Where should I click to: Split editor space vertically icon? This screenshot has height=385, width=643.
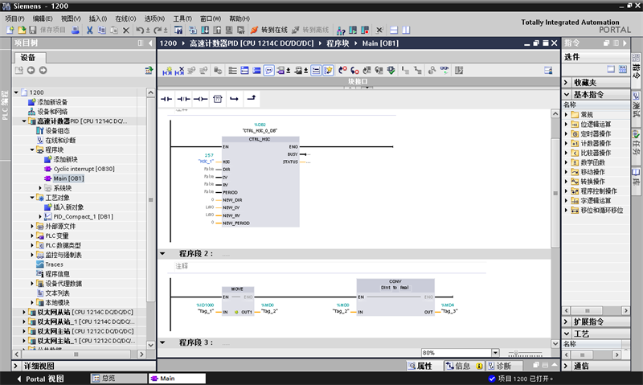406,30
